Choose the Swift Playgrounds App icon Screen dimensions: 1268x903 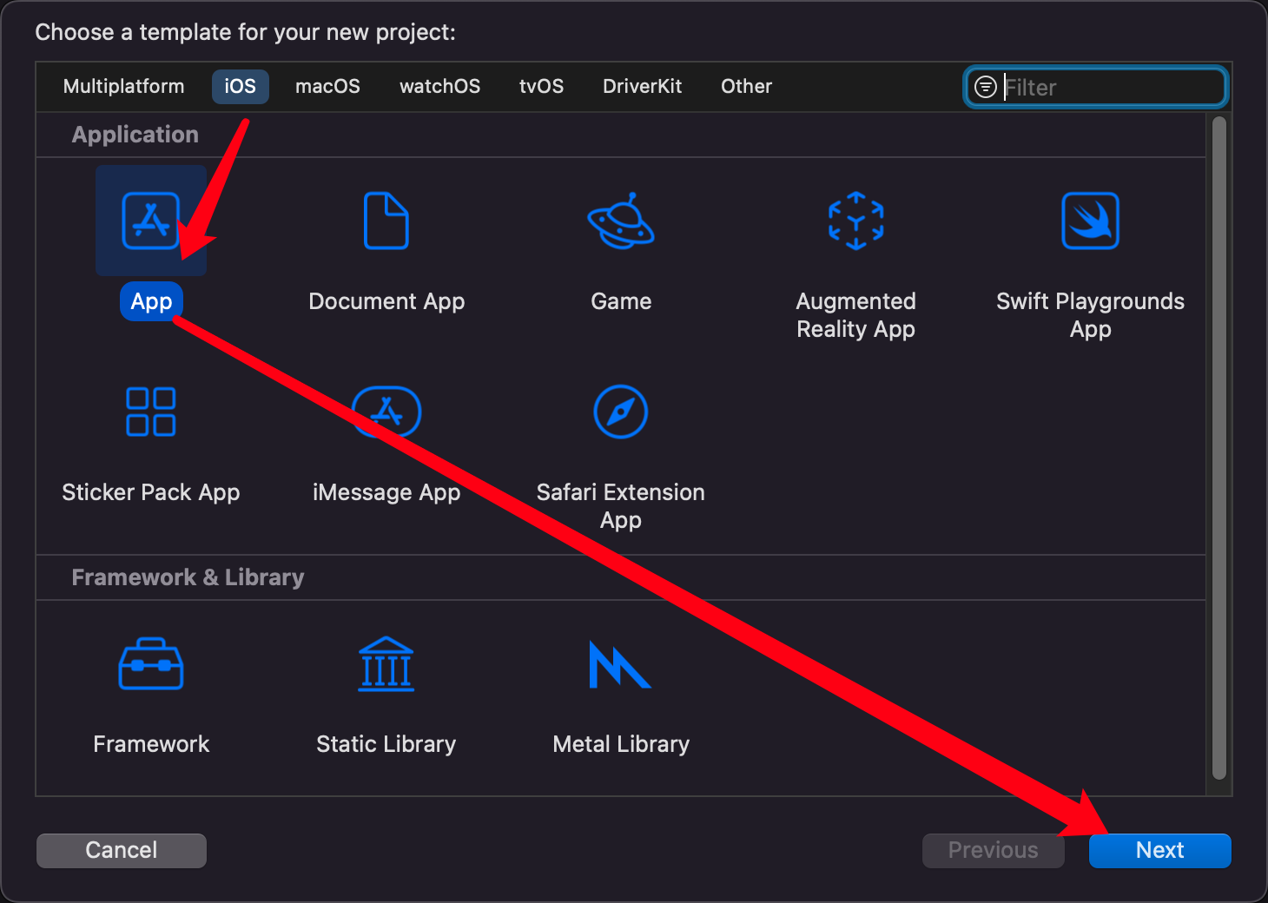(x=1090, y=221)
